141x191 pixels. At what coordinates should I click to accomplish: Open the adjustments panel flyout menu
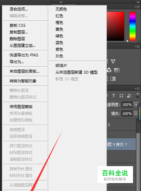coord(137,47)
